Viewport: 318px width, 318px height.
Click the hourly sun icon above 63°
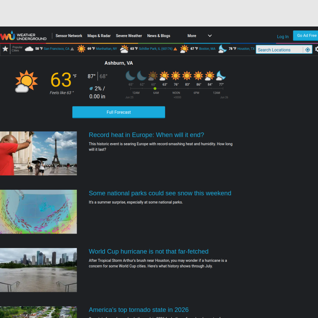[164, 76]
